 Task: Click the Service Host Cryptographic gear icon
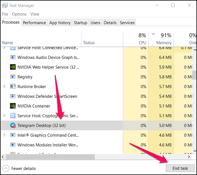coord(13,116)
